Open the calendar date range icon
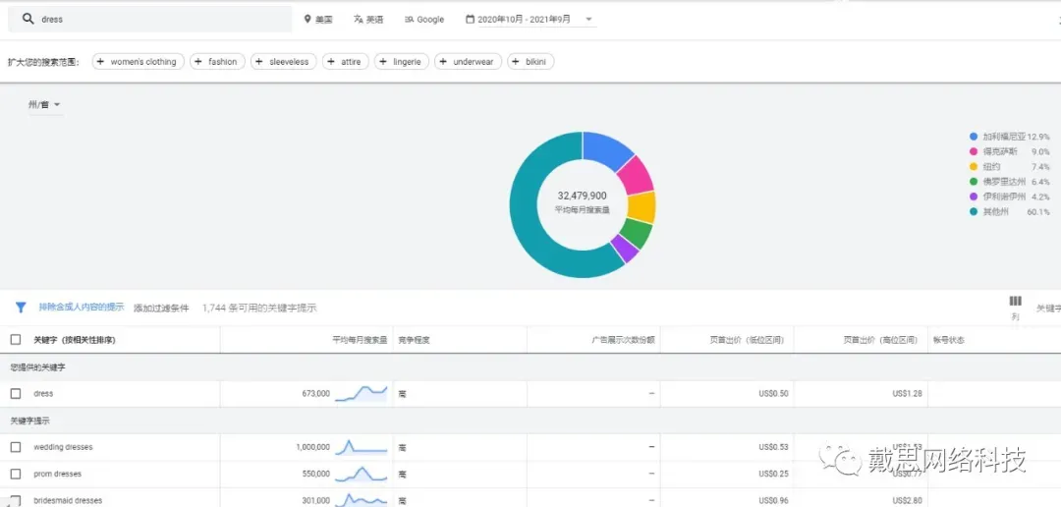Image resolution: width=1061 pixels, height=507 pixels. pos(470,19)
